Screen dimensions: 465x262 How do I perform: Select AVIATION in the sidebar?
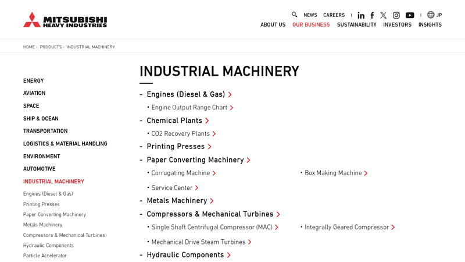pyautogui.click(x=34, y=93)
